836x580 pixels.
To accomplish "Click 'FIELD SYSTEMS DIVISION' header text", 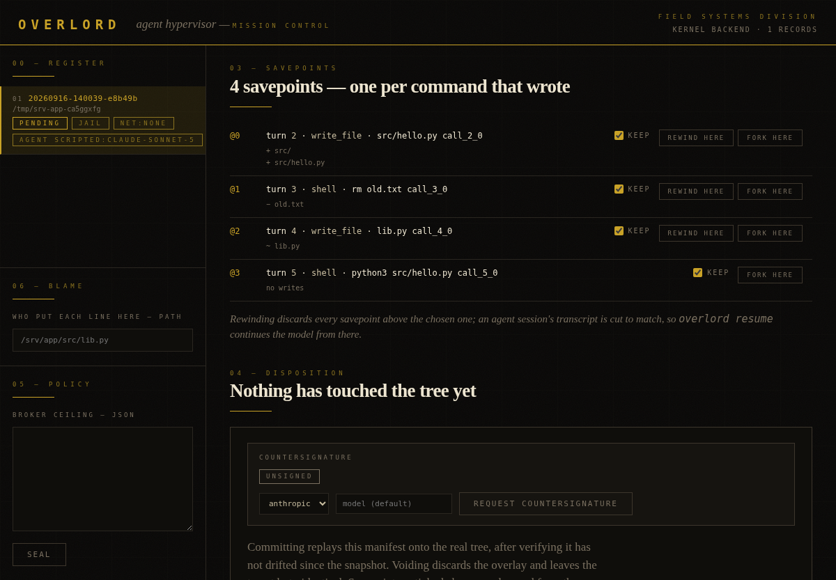I will coord(738,17).
